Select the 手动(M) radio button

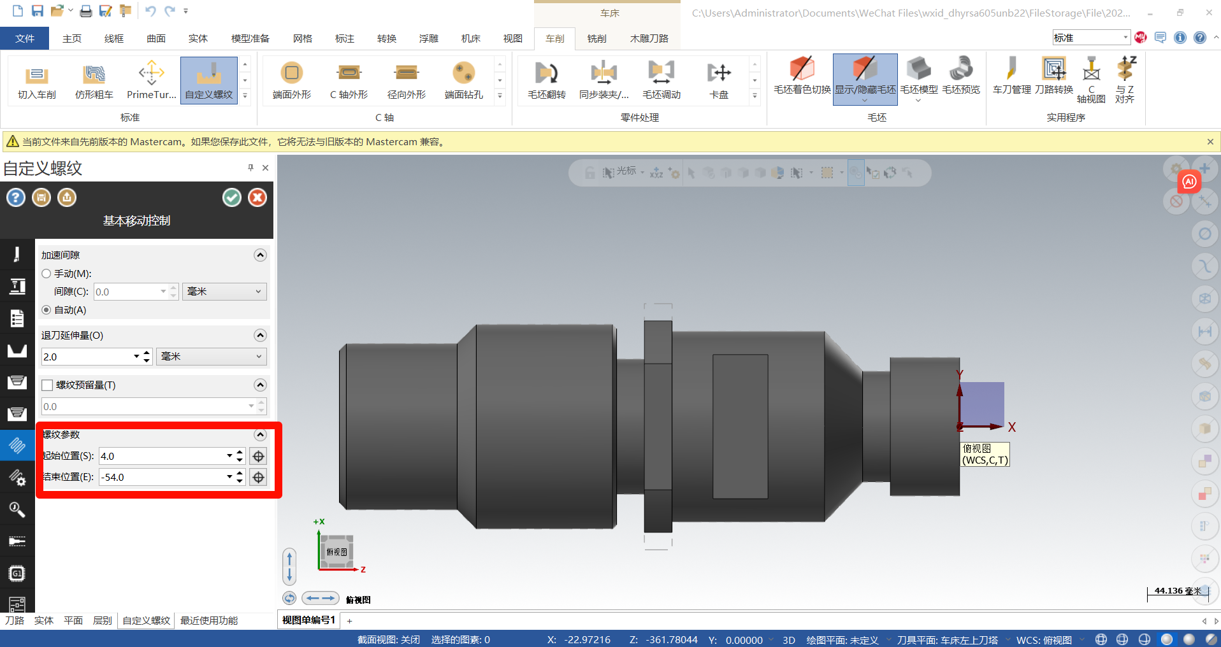[x=47, y=274]
